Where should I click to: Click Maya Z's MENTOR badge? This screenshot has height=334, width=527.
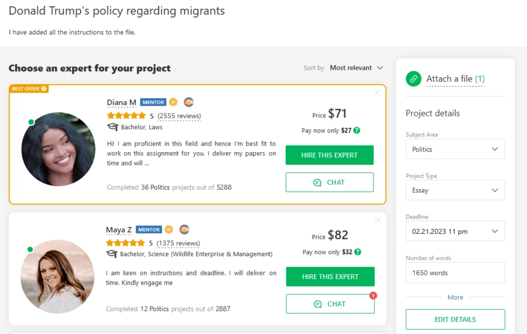(x=149, y=230)
